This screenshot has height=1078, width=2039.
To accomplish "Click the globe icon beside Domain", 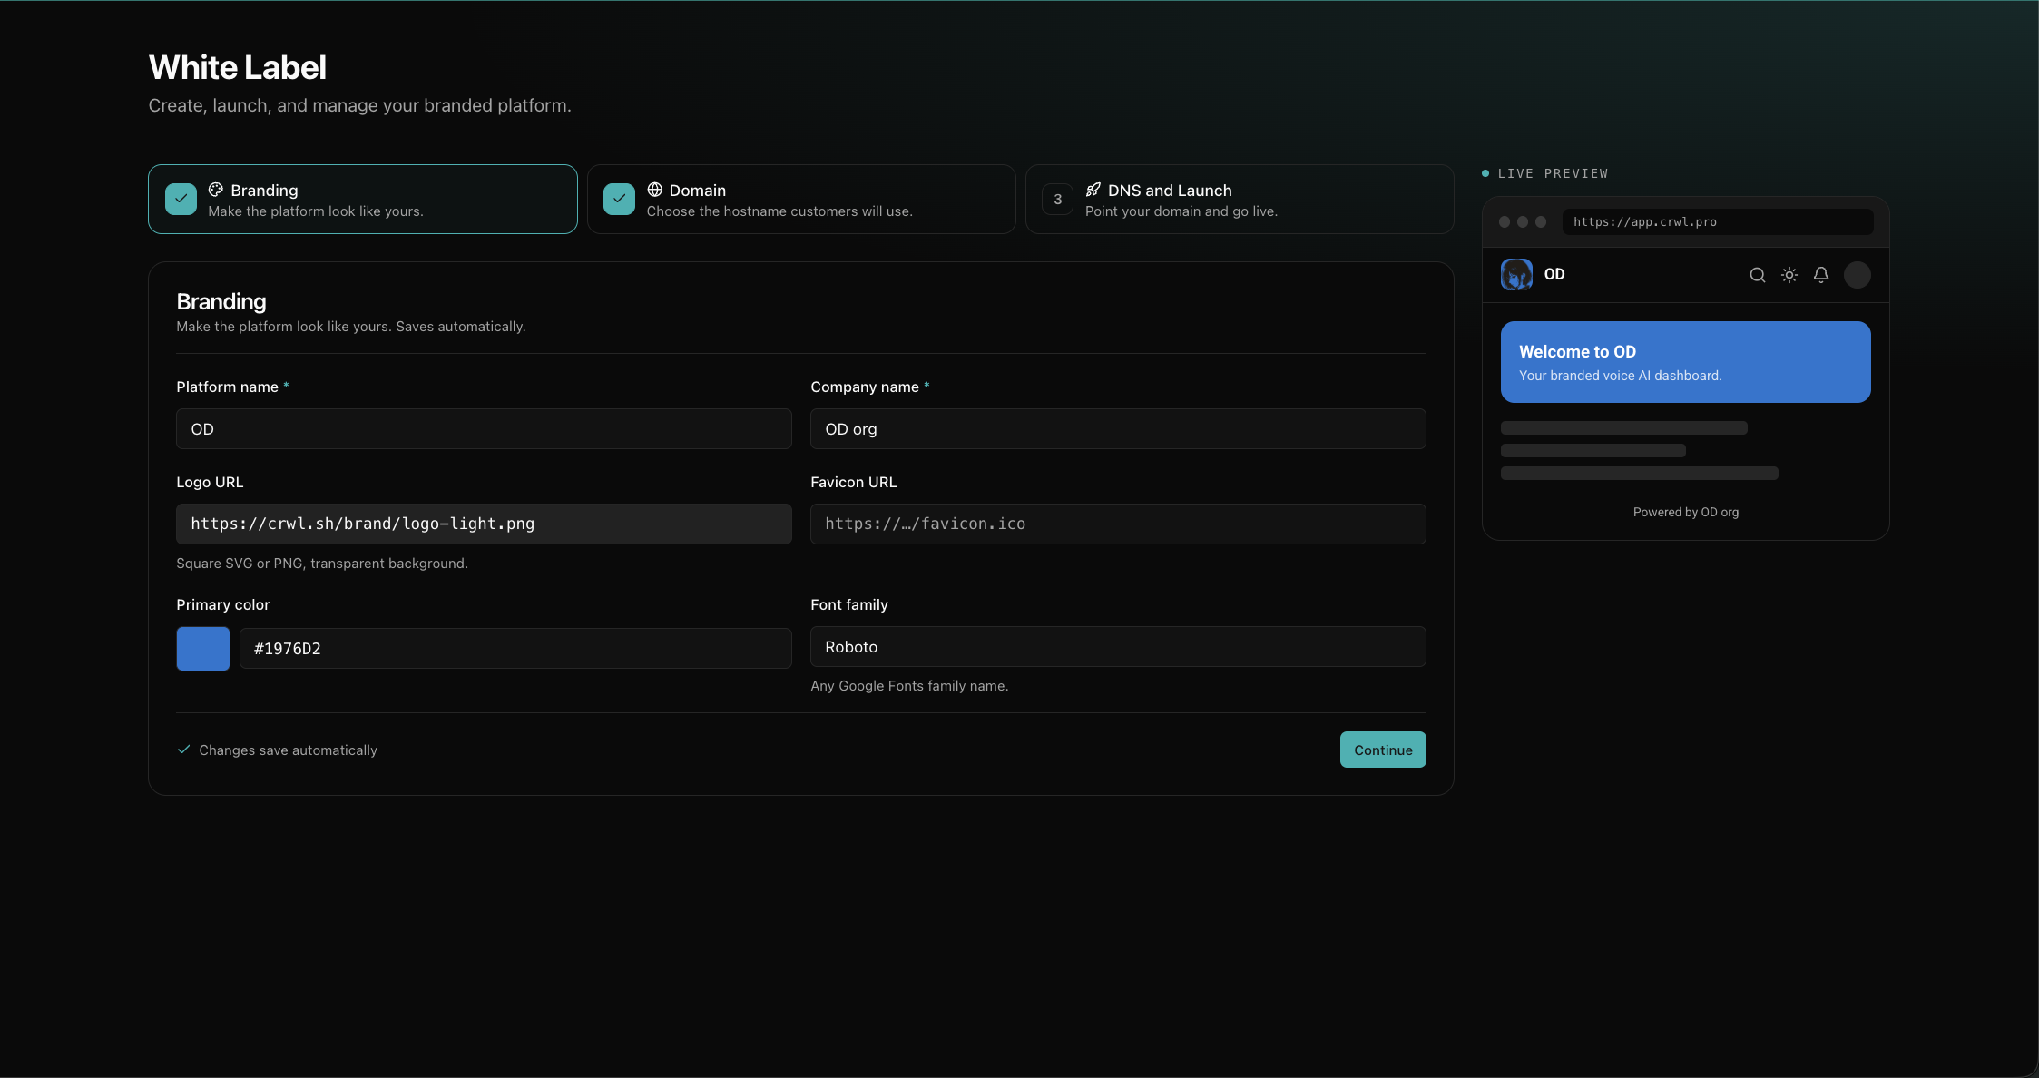I will tap(654, 190).
